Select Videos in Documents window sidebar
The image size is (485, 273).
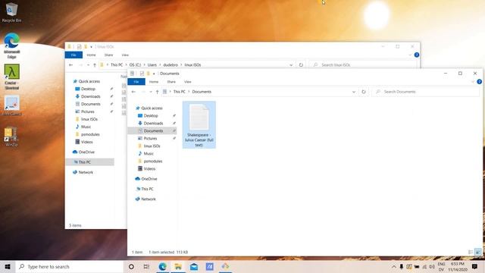(149, 168)
